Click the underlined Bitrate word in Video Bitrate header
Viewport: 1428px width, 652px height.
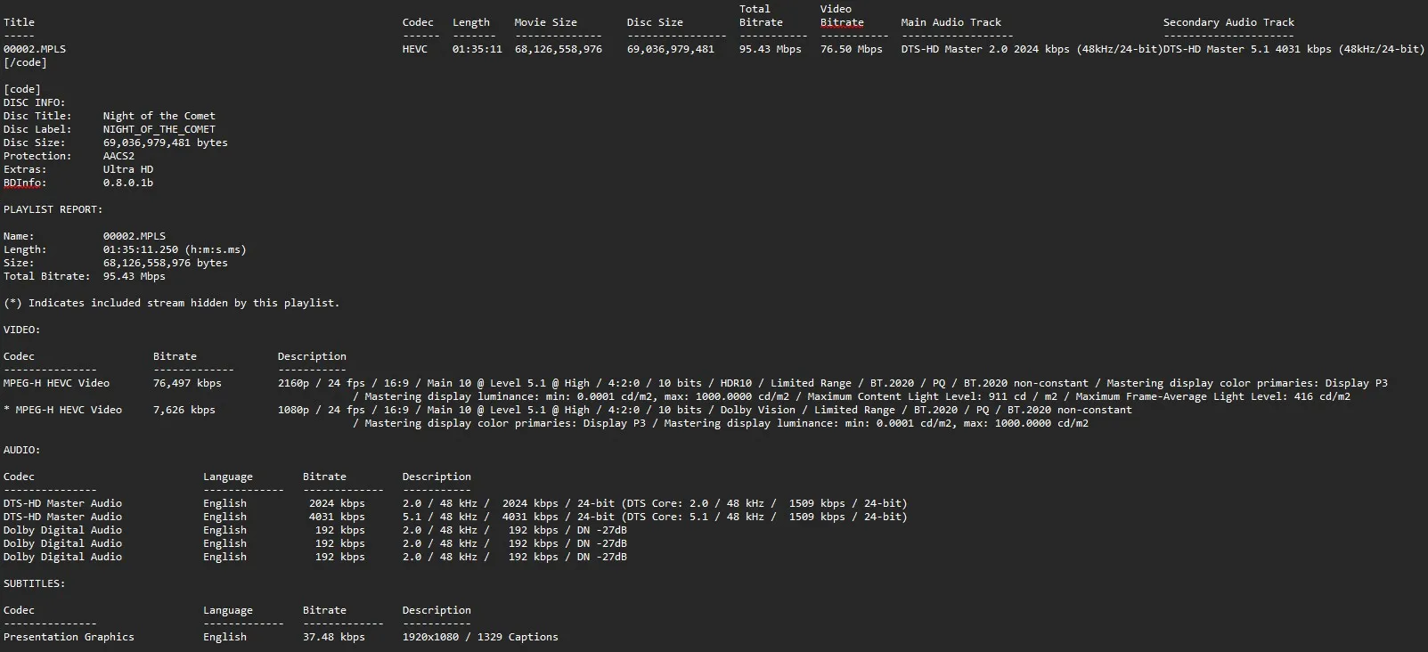(842, 22)
